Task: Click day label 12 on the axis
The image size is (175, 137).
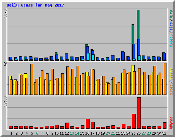Action: 67,133
